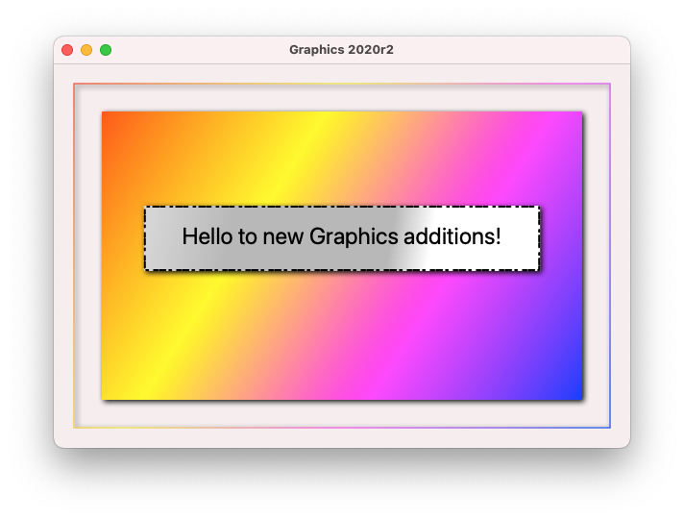The width and height of the screenshot is (684, 519).
Task: Maximize window with the green button
Action: 106,50
